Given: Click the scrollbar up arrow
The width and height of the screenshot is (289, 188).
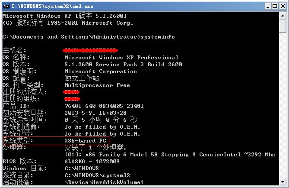Looking at the screenshot, I should pyautogui.click(x=283, y=16).
